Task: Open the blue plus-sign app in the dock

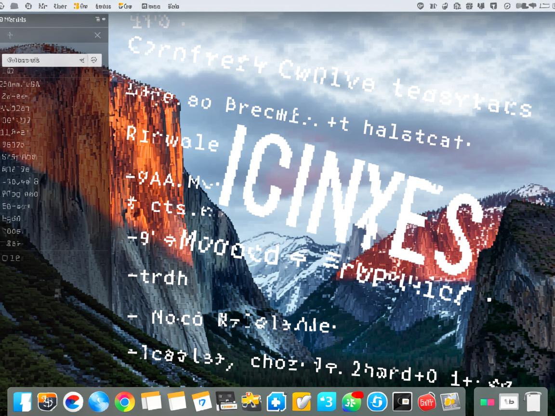Action: (276, 401)
